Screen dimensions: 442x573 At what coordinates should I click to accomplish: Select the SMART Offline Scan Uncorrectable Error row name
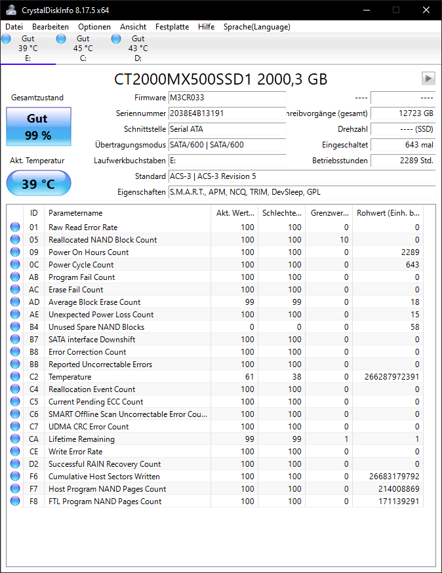[x=128, y=414]
